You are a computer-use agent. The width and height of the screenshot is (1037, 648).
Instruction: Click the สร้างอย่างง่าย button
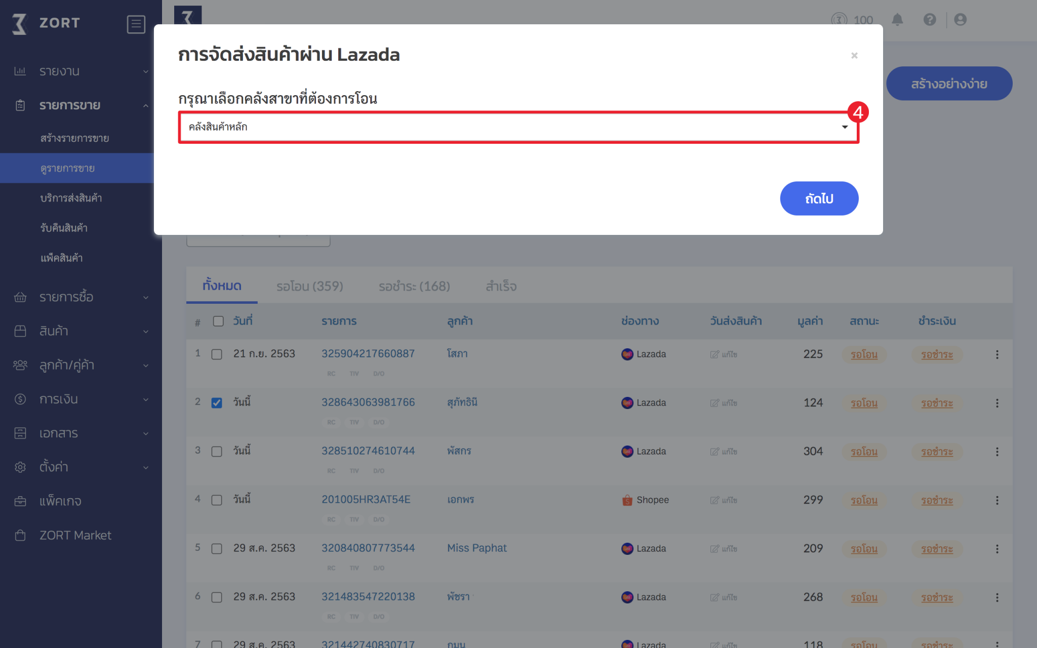click(x=949, y=84)
